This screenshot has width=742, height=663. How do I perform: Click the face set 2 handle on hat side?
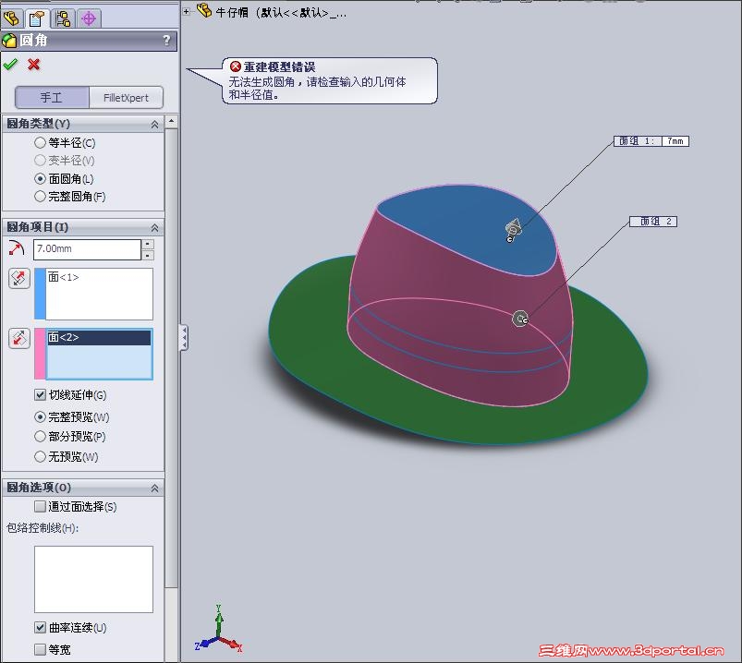pyautogui.click(x=520, y=319)
